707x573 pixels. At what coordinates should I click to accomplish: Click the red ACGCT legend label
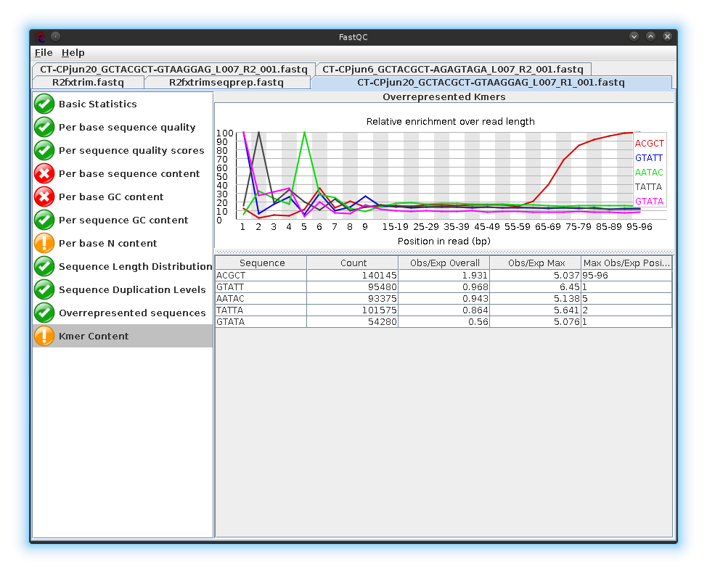click(x=649, y=144)
